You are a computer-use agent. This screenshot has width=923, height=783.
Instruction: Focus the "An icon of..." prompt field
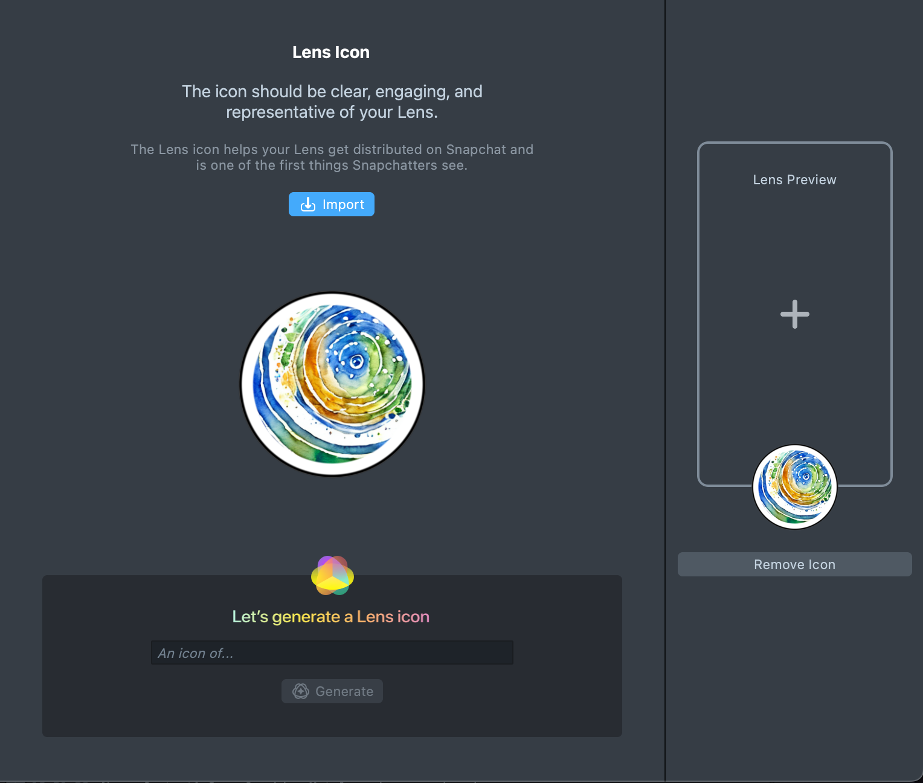[332, 652]
